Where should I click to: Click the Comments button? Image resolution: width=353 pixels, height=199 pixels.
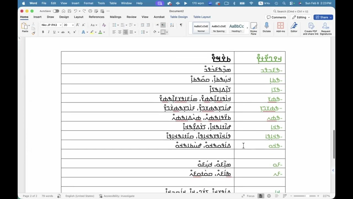click(276, 17)
